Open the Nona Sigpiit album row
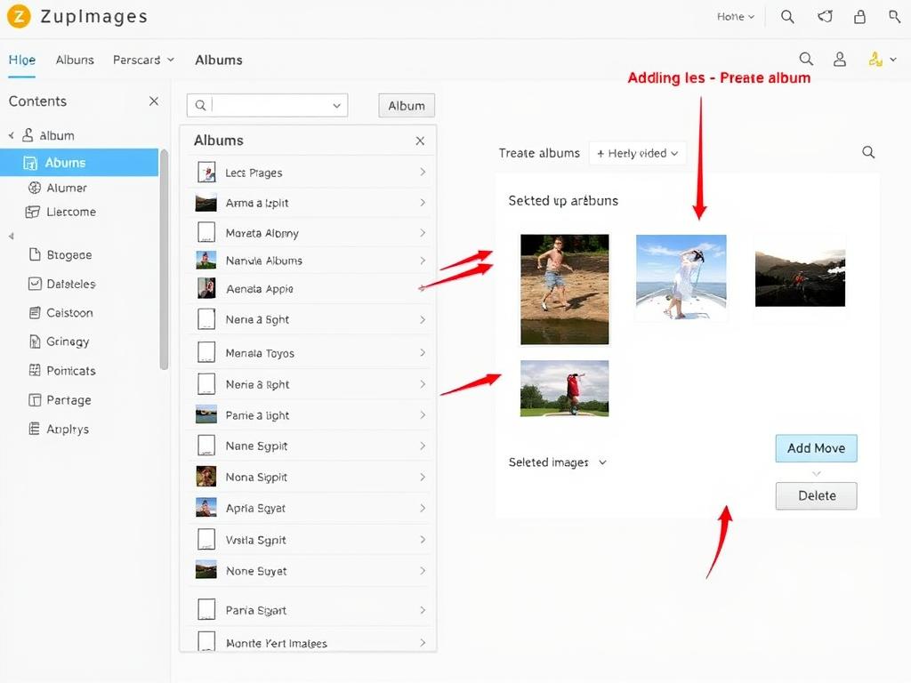The width and height of the screenshot is (911, 683). [310, 477]
